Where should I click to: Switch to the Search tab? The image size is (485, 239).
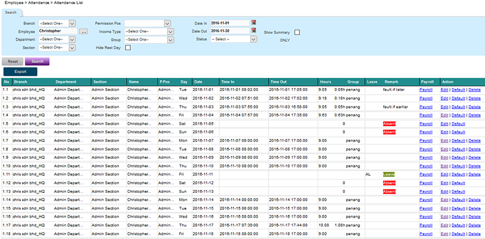coord(11,12)
